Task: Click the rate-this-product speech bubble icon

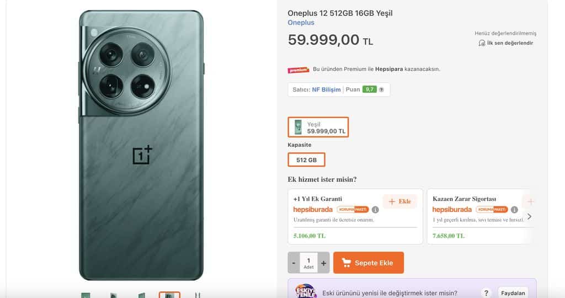Action: 481,43
